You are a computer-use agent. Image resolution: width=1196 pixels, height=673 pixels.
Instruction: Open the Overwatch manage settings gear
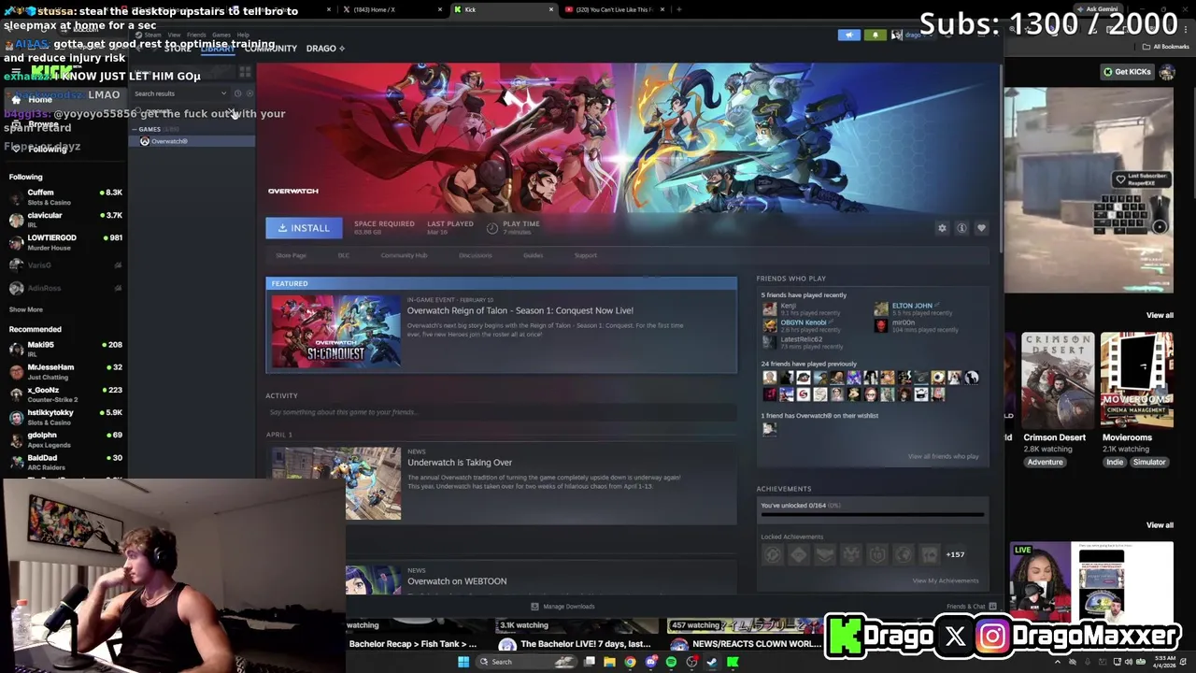(x=942, y=228)
